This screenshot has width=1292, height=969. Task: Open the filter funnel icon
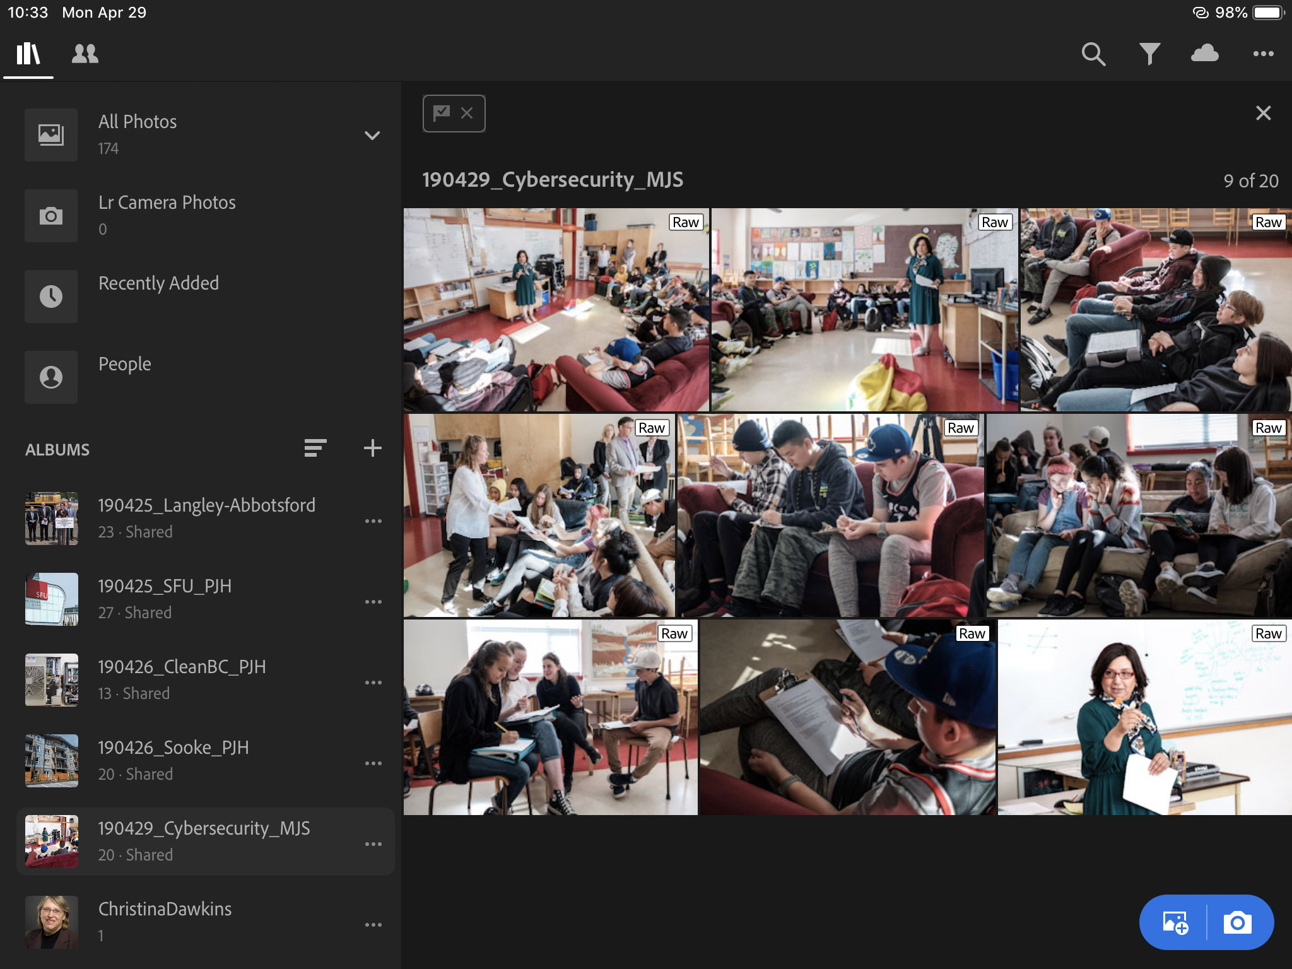[1149, 54]
